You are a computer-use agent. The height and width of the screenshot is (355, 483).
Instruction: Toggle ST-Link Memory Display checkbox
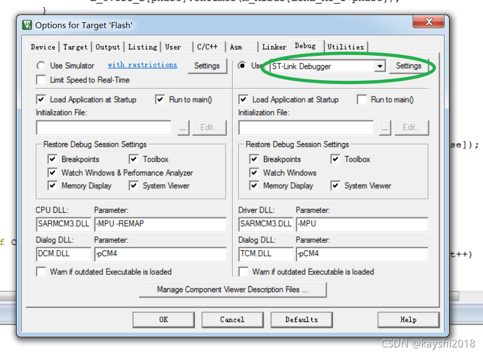(254, 185)
